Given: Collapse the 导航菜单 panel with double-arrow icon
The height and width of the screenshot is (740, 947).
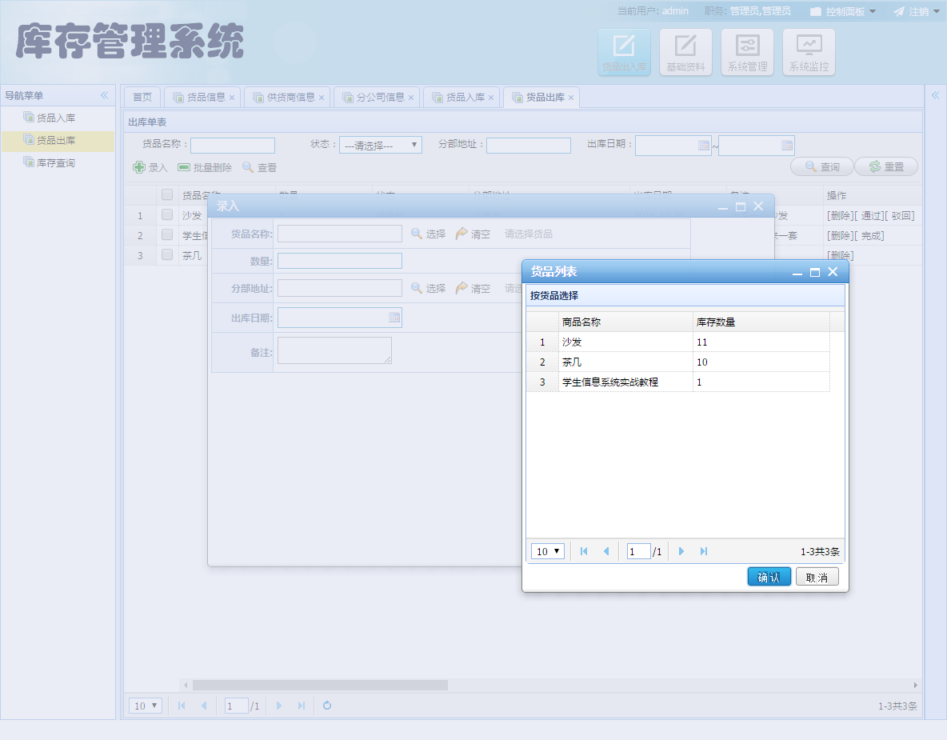Looking at the screenshot, I should coord(105,95).
